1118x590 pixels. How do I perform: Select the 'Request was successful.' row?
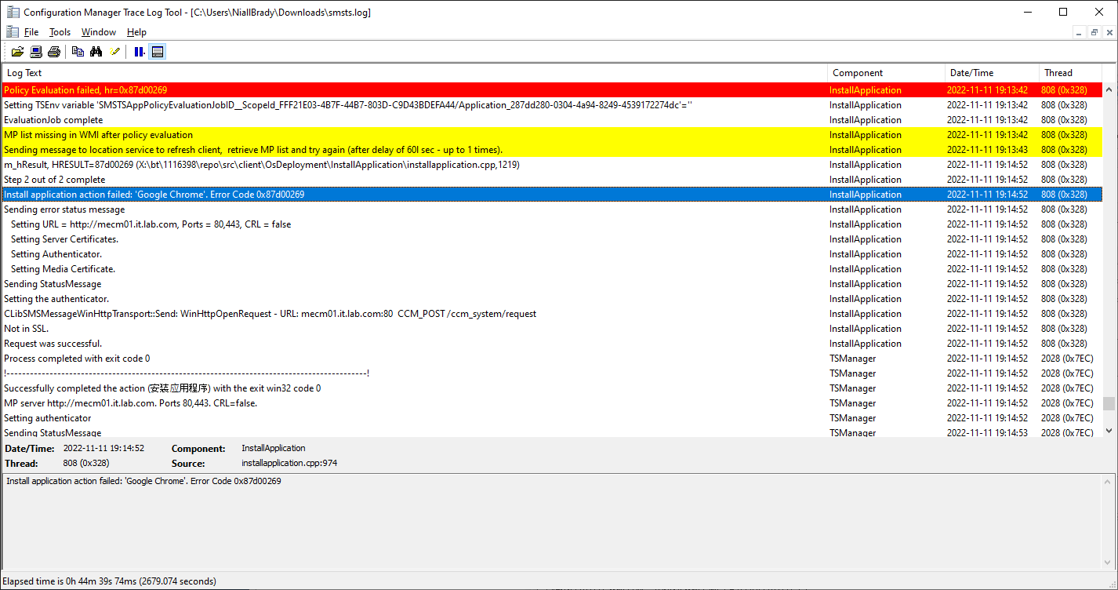552,344
